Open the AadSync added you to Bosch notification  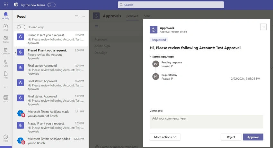point(51,141)
